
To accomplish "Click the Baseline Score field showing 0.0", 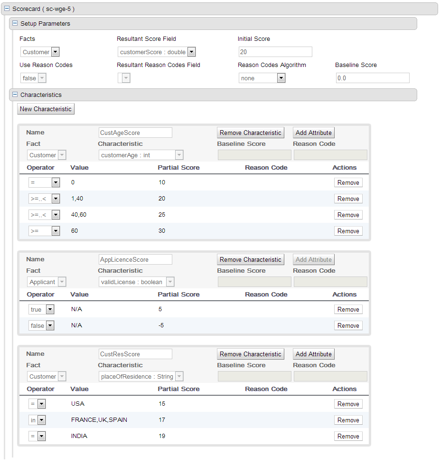I will point(372,78).
